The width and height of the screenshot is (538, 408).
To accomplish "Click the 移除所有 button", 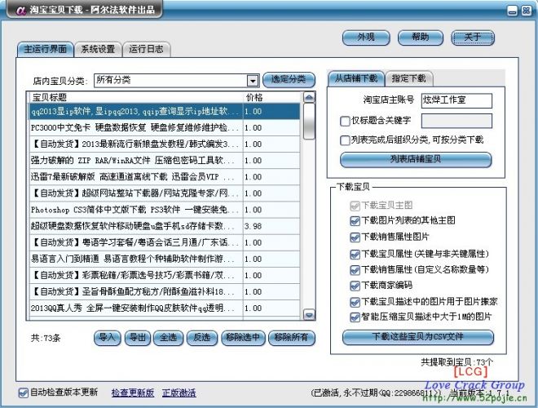I will click(291, 336).
